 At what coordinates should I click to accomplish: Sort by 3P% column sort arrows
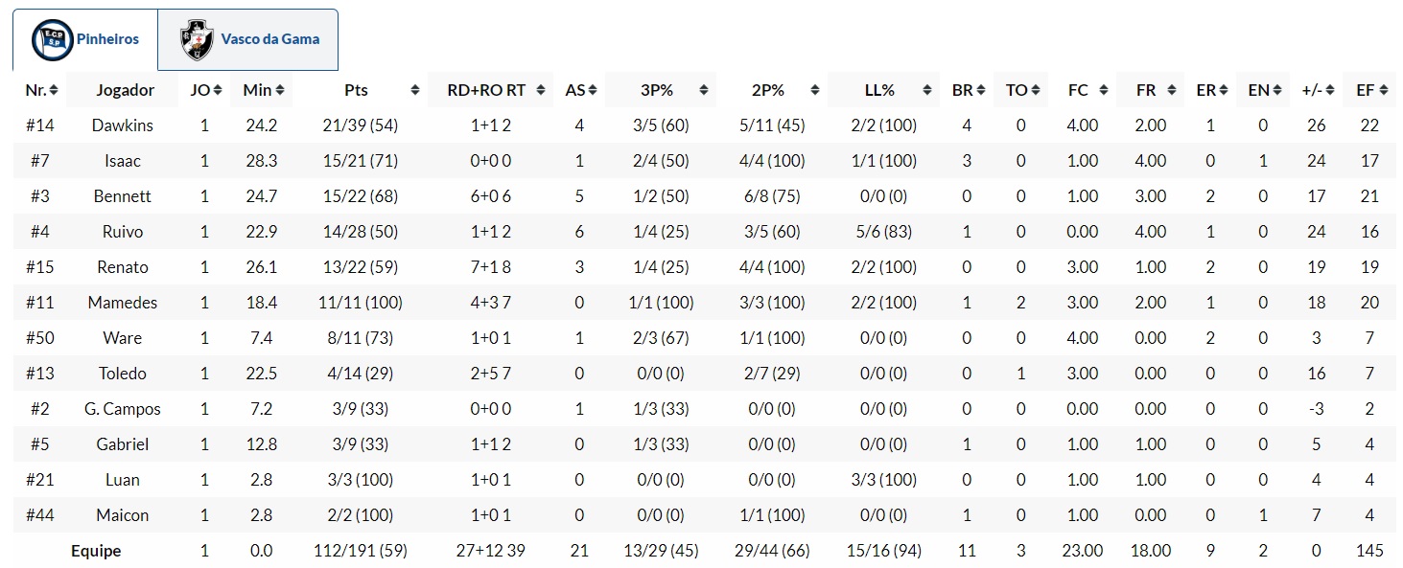click(704, 90)
